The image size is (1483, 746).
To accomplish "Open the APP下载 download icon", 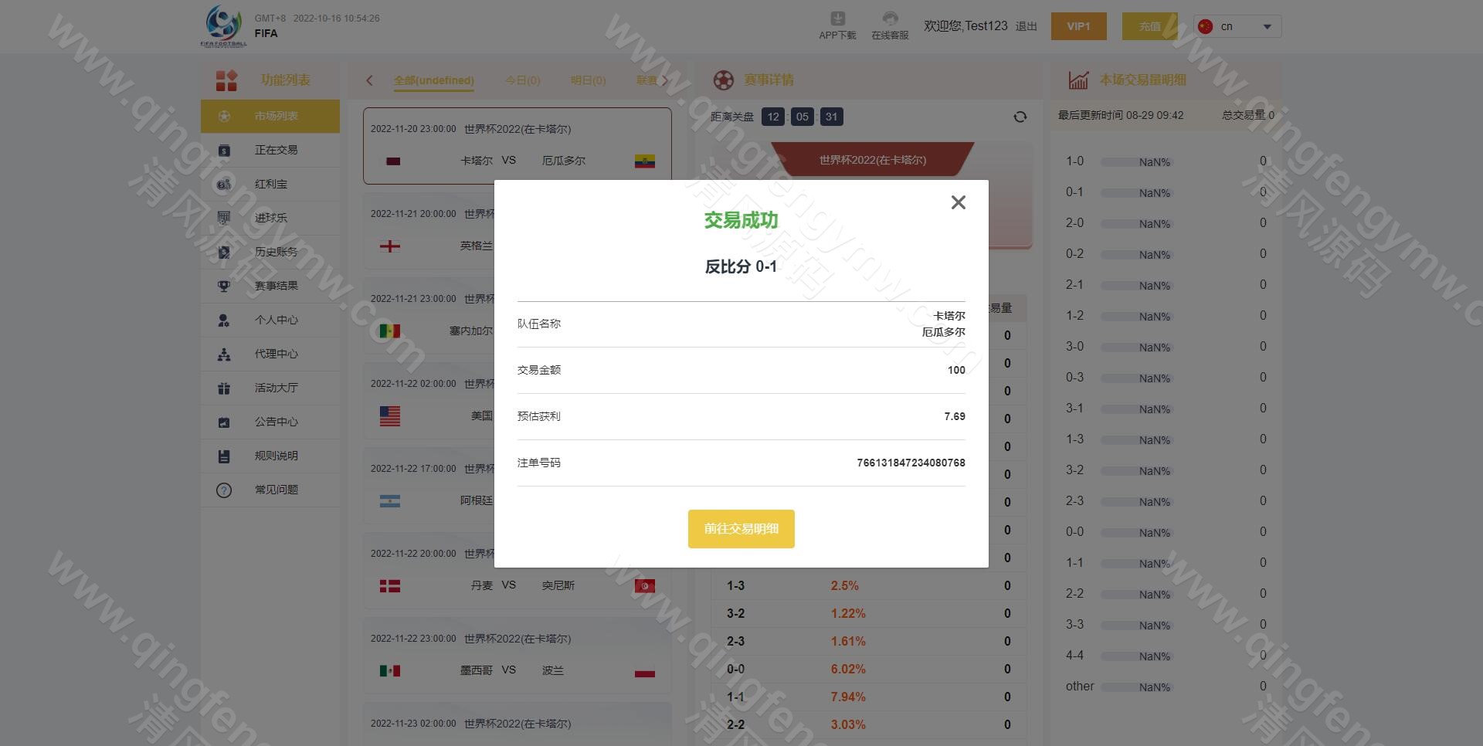I will 837,24.
